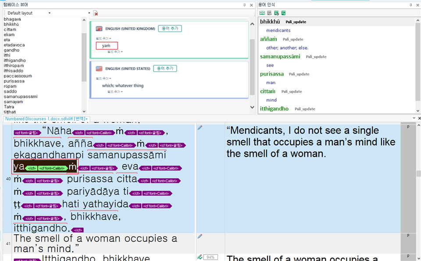The height and width of the screenshot is (261, 421).
Task: Click the empty target cell of segment 41
Action: pyautogui.click(x=313, y=243)
